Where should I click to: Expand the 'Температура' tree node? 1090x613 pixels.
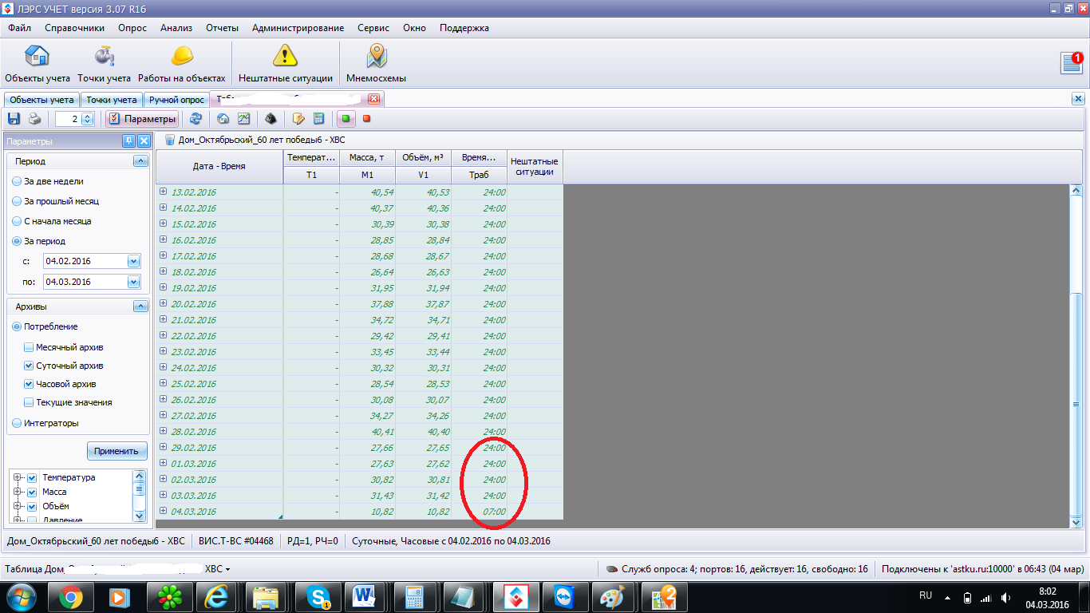[x=17, y=477]
